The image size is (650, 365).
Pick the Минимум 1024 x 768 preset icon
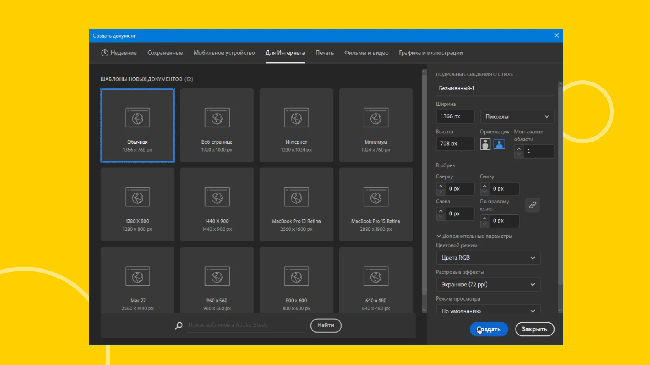(376, 118)
